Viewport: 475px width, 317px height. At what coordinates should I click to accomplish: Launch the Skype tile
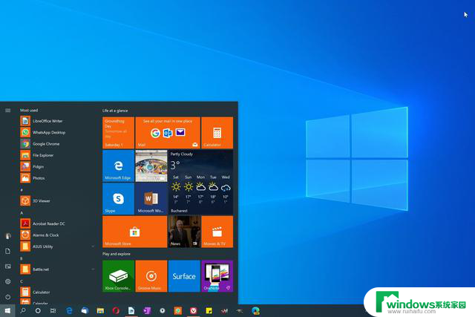(119, 199)
